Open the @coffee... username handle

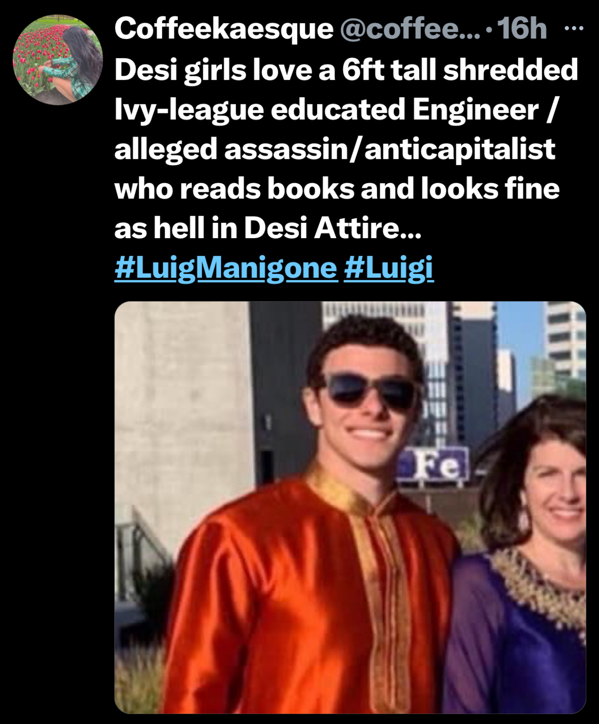409,29
